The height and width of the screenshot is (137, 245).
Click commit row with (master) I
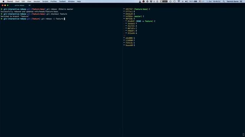pyautogui.click(x=134, y=16)
